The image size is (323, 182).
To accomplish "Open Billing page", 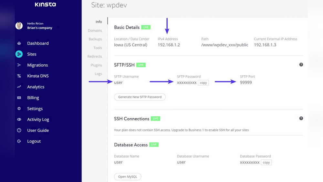I will (x=33, y=98).
